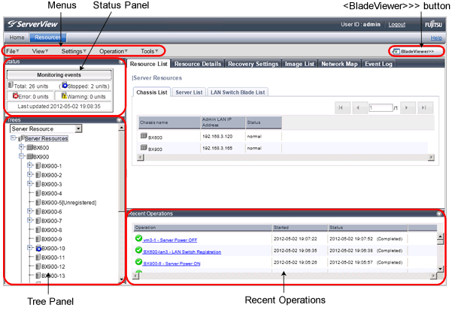The image size is (452, 317).
Task: Click the Logout link
Action: pyautogui.click(x=396, y=25)
